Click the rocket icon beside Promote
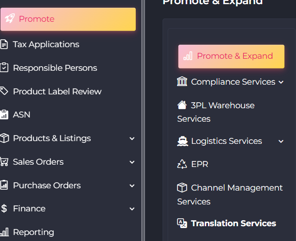Screen dimensions: 296x241 pyautogui.click(x=10, y=19)
